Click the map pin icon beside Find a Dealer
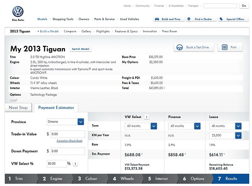Viewport: 252px width, 186px height. tap(189, 19)
